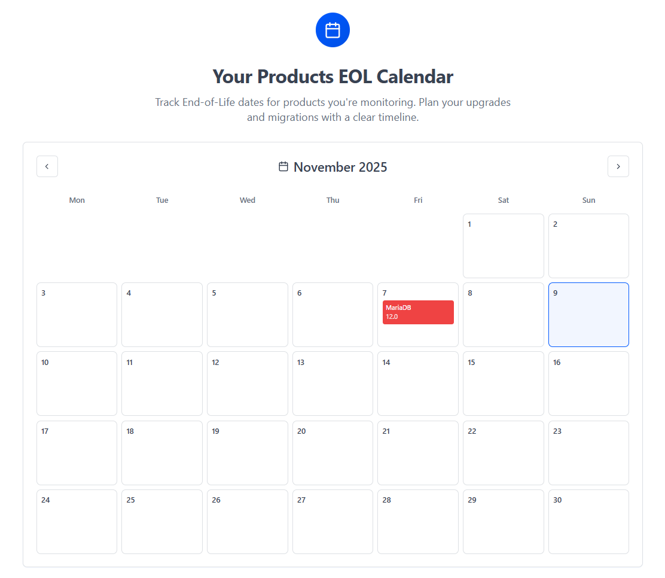
Task: Select the highlighted day 9 cell
Action: 588,315
